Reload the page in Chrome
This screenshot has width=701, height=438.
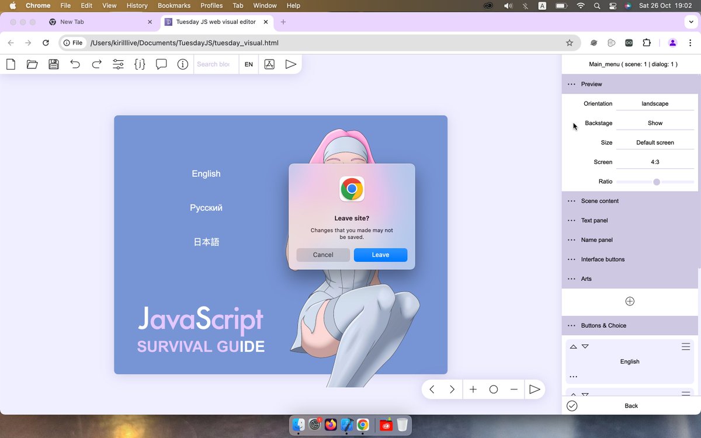[x=46, y=43]
